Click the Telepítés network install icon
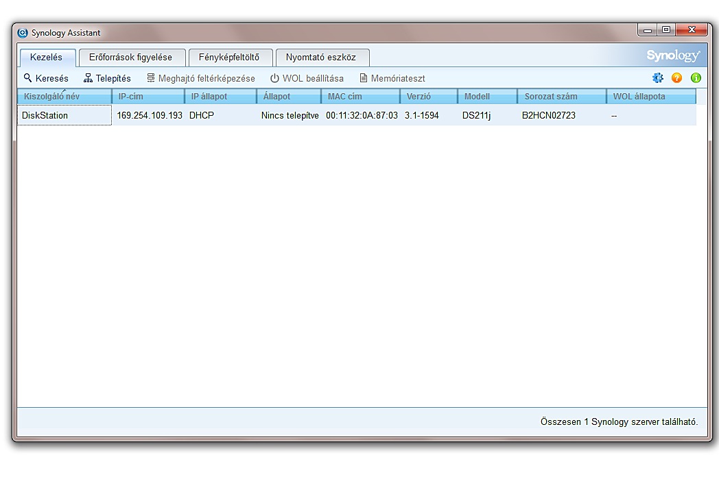This screenshot has width=719, height=477. pyautogui.click(x=88, y=78)
